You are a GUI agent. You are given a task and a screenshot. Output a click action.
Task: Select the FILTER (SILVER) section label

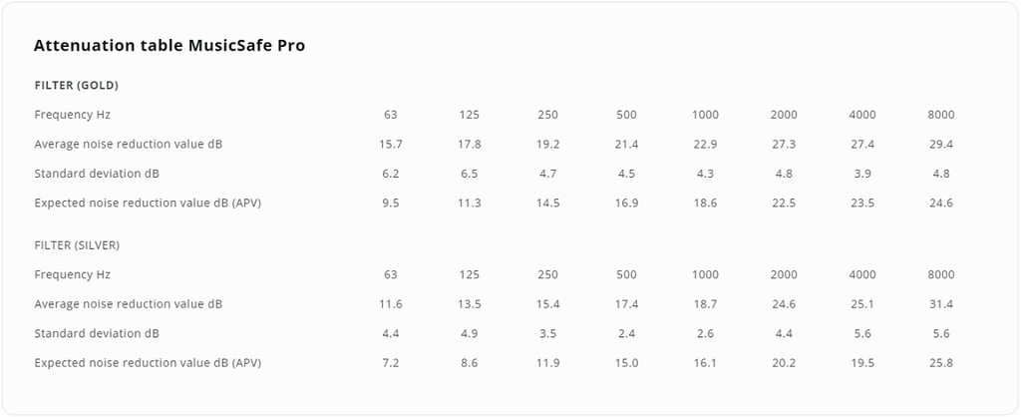pos(77,245)
